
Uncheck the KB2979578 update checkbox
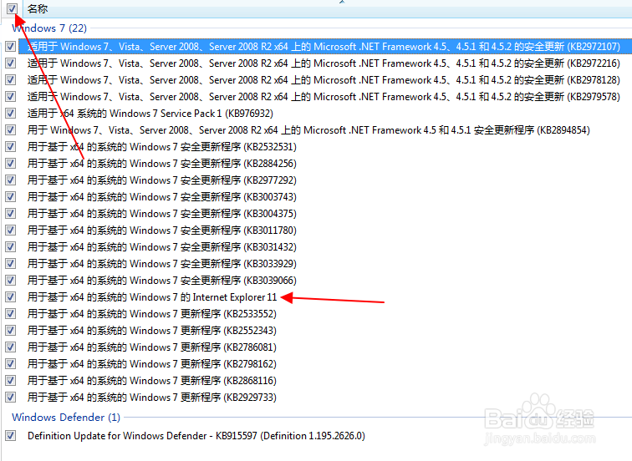[x=11, y=97]
